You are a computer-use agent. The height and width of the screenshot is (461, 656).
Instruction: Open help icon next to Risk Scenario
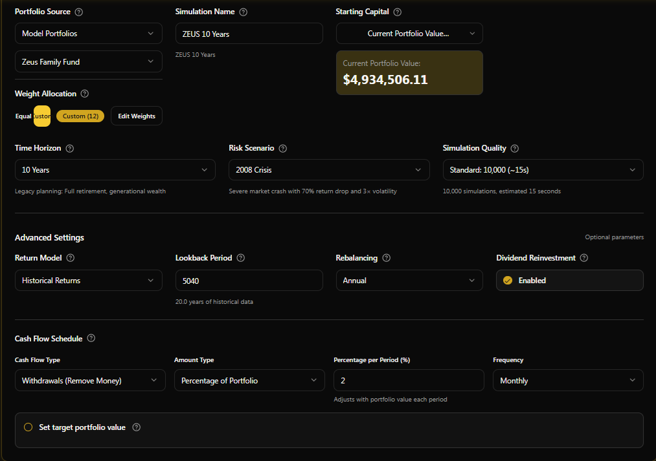[x=283, y=148]
